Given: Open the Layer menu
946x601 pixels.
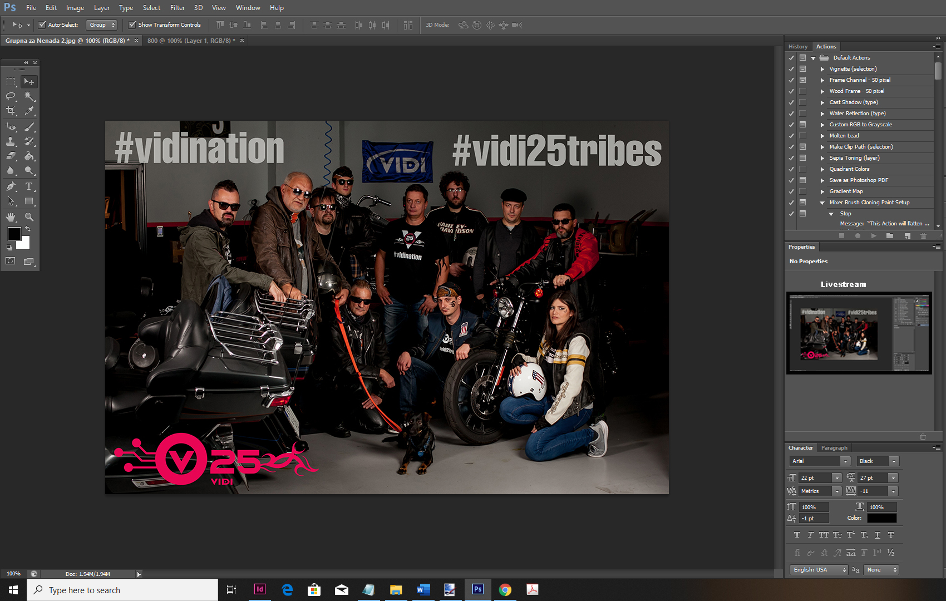Looking at the screenshot, I should pyautogui.click(x=102, y=8).
